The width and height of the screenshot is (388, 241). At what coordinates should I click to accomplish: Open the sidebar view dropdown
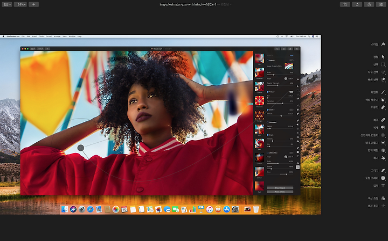coord(7,4)
